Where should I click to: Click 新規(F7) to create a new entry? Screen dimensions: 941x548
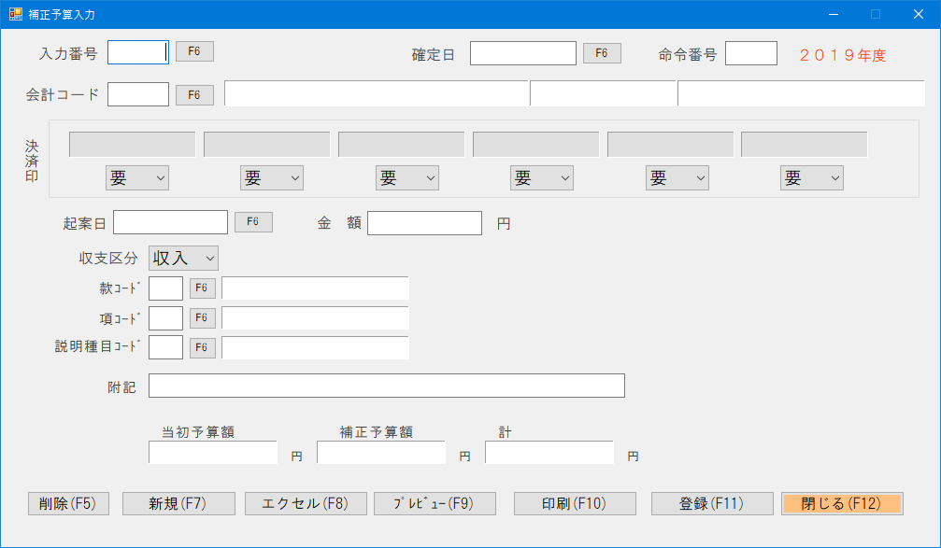coord(178,503)
